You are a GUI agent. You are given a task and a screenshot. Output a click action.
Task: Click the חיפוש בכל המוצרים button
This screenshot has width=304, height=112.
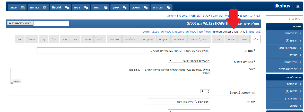point(20,23)
